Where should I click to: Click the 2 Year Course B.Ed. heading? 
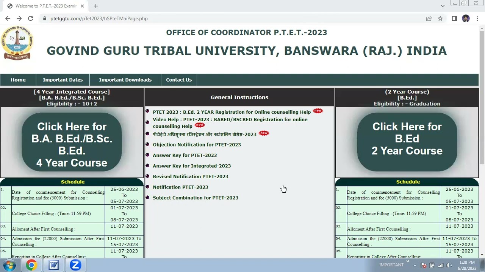click(407, 97)
